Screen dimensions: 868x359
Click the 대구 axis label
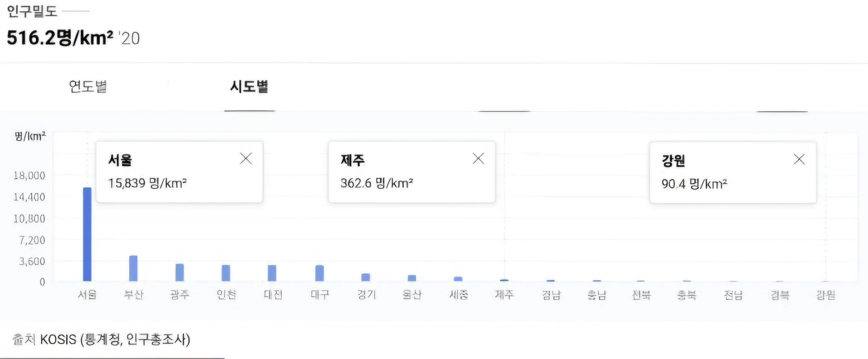(319, 295)
